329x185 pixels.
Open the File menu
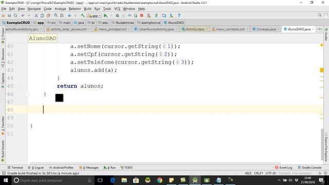click(x=4, y=9)
